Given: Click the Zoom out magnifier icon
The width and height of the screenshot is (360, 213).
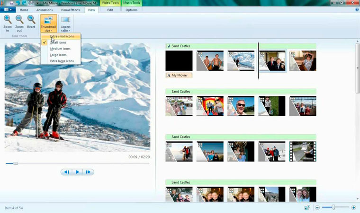Looking at the screenshot, I should (x=19, y=22).
